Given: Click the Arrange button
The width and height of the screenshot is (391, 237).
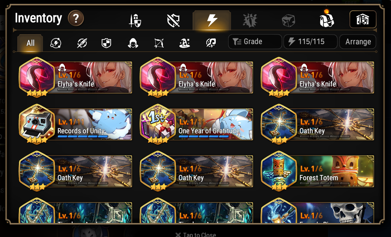Looking at the screenshot, I should (x=358, y=42).
